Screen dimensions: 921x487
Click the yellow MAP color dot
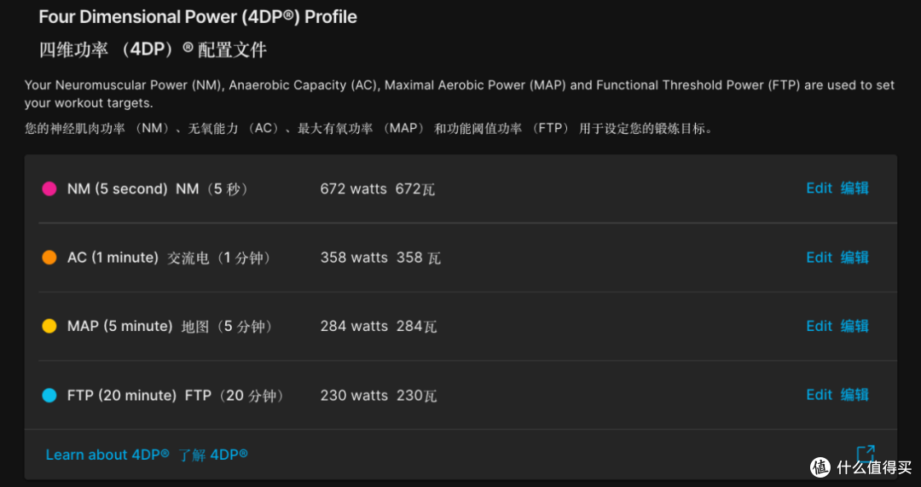pos(49,326)
